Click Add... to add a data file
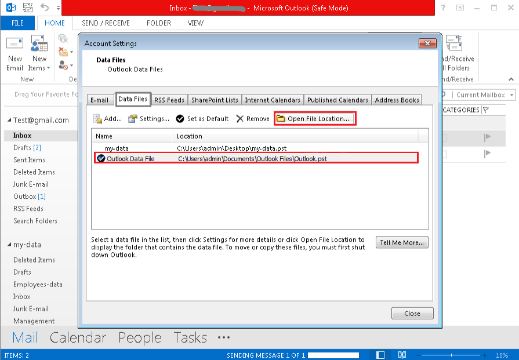The image size is (519, 360). [x=108, y=119]
